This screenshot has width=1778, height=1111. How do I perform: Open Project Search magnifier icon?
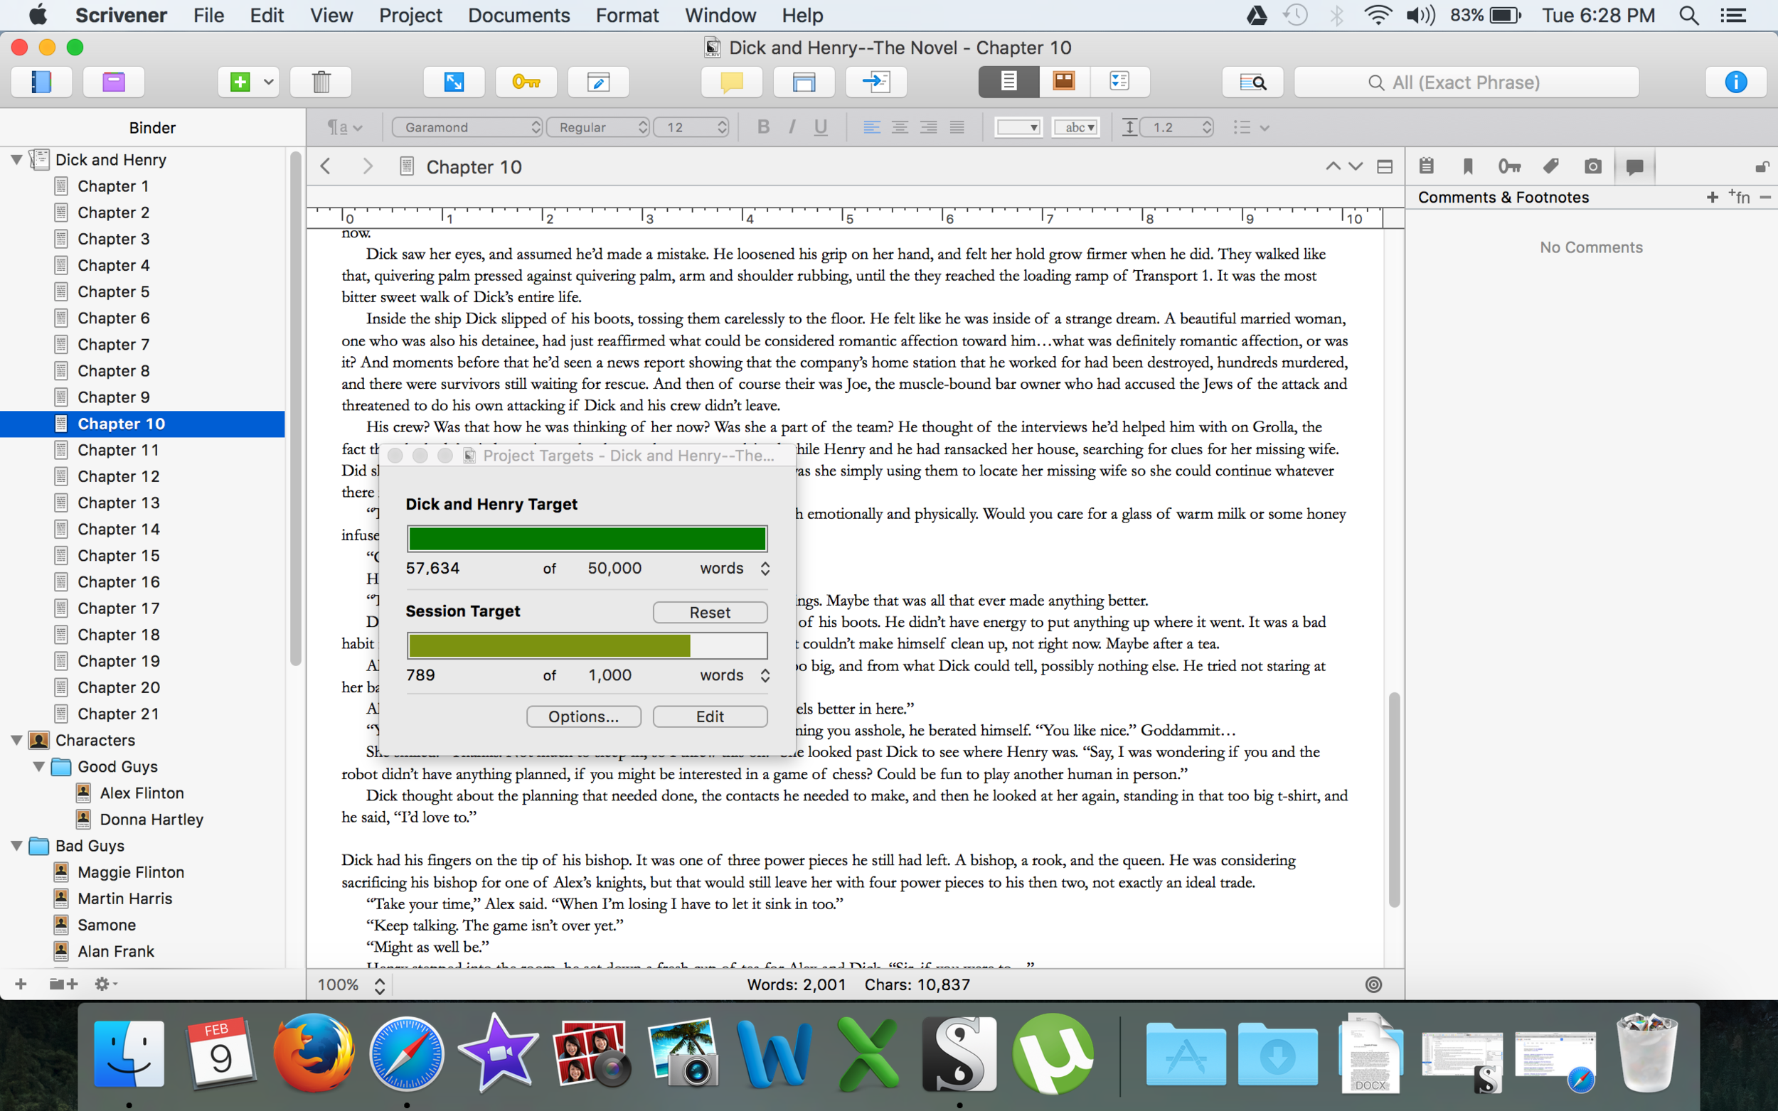1252,82
